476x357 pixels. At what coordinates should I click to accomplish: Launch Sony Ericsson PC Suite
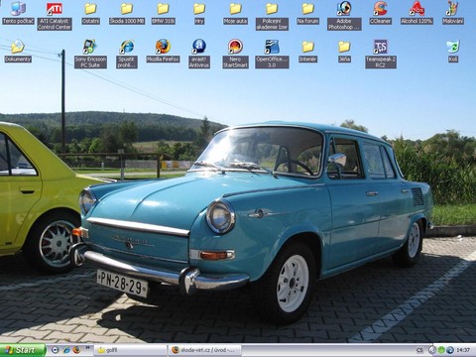click(90, 54)
